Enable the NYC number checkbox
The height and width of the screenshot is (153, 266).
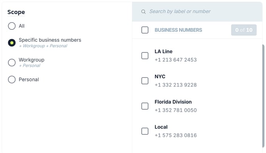pos(145,81)
